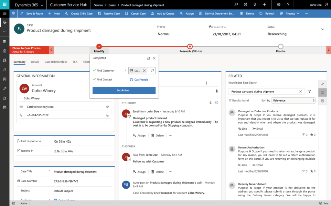Expand the Dynamics 365 app switcher dropdown
Viewport: 331px width, 206px height.
[42, 5]
